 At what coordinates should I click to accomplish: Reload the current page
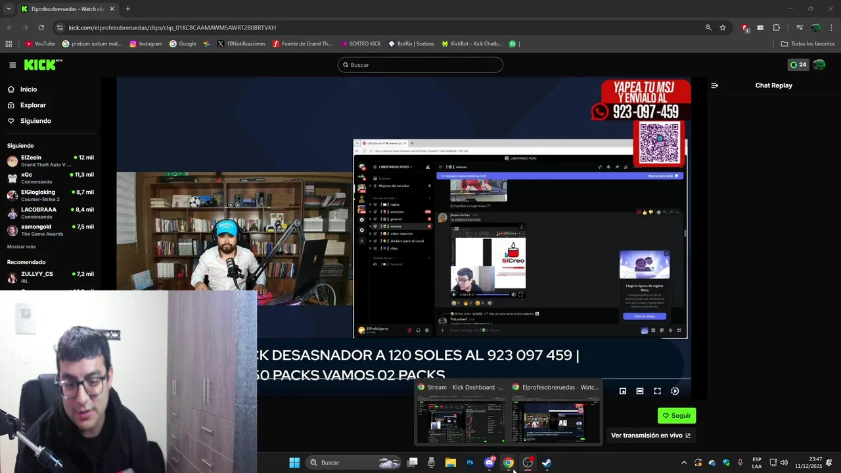[41, 28]
